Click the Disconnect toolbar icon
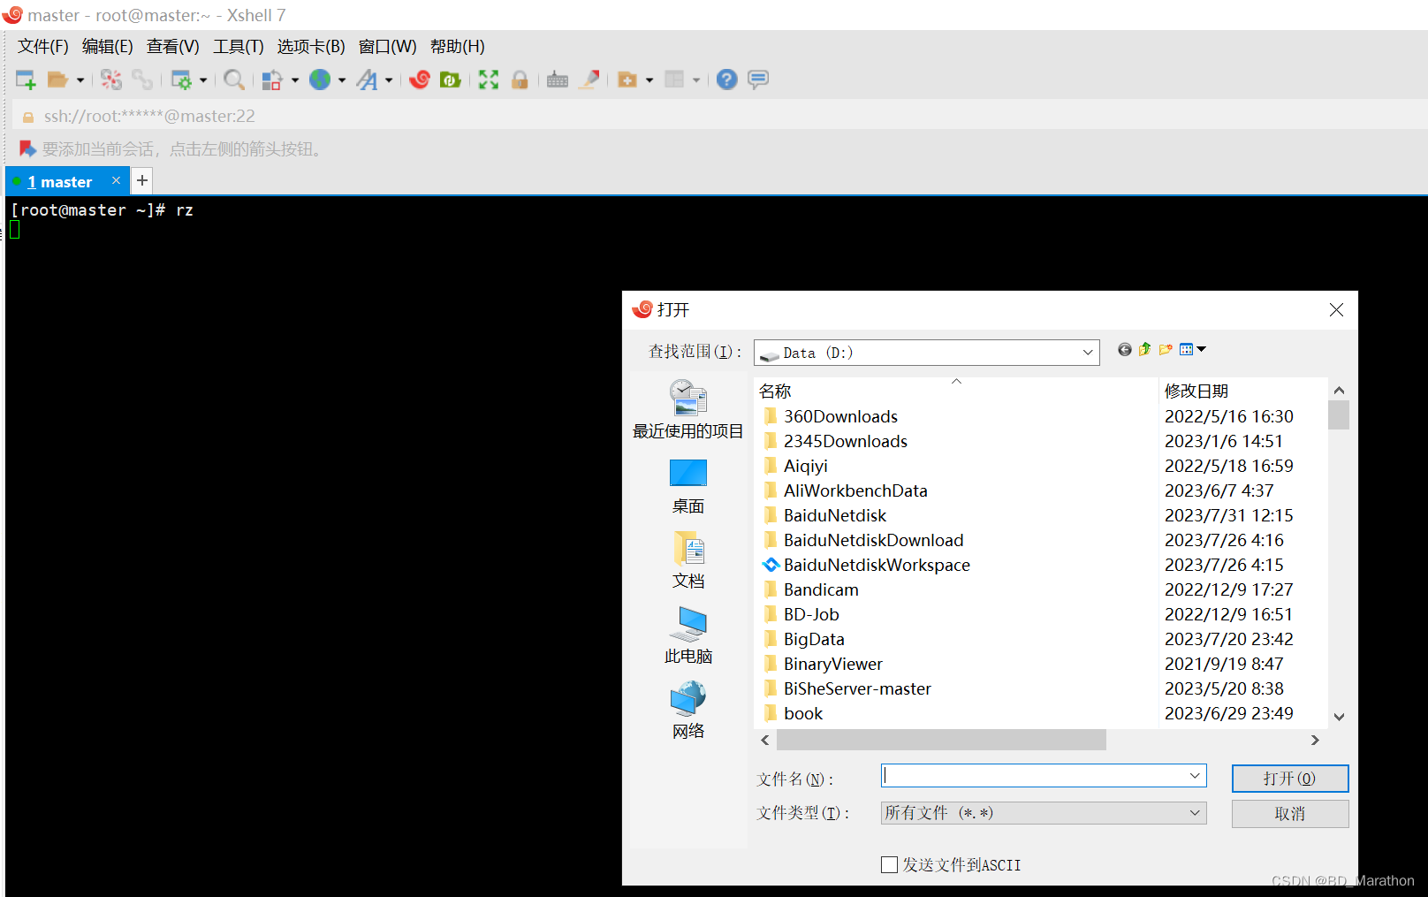This screenshot has height=897, width=1428. [x=110, y=80]
